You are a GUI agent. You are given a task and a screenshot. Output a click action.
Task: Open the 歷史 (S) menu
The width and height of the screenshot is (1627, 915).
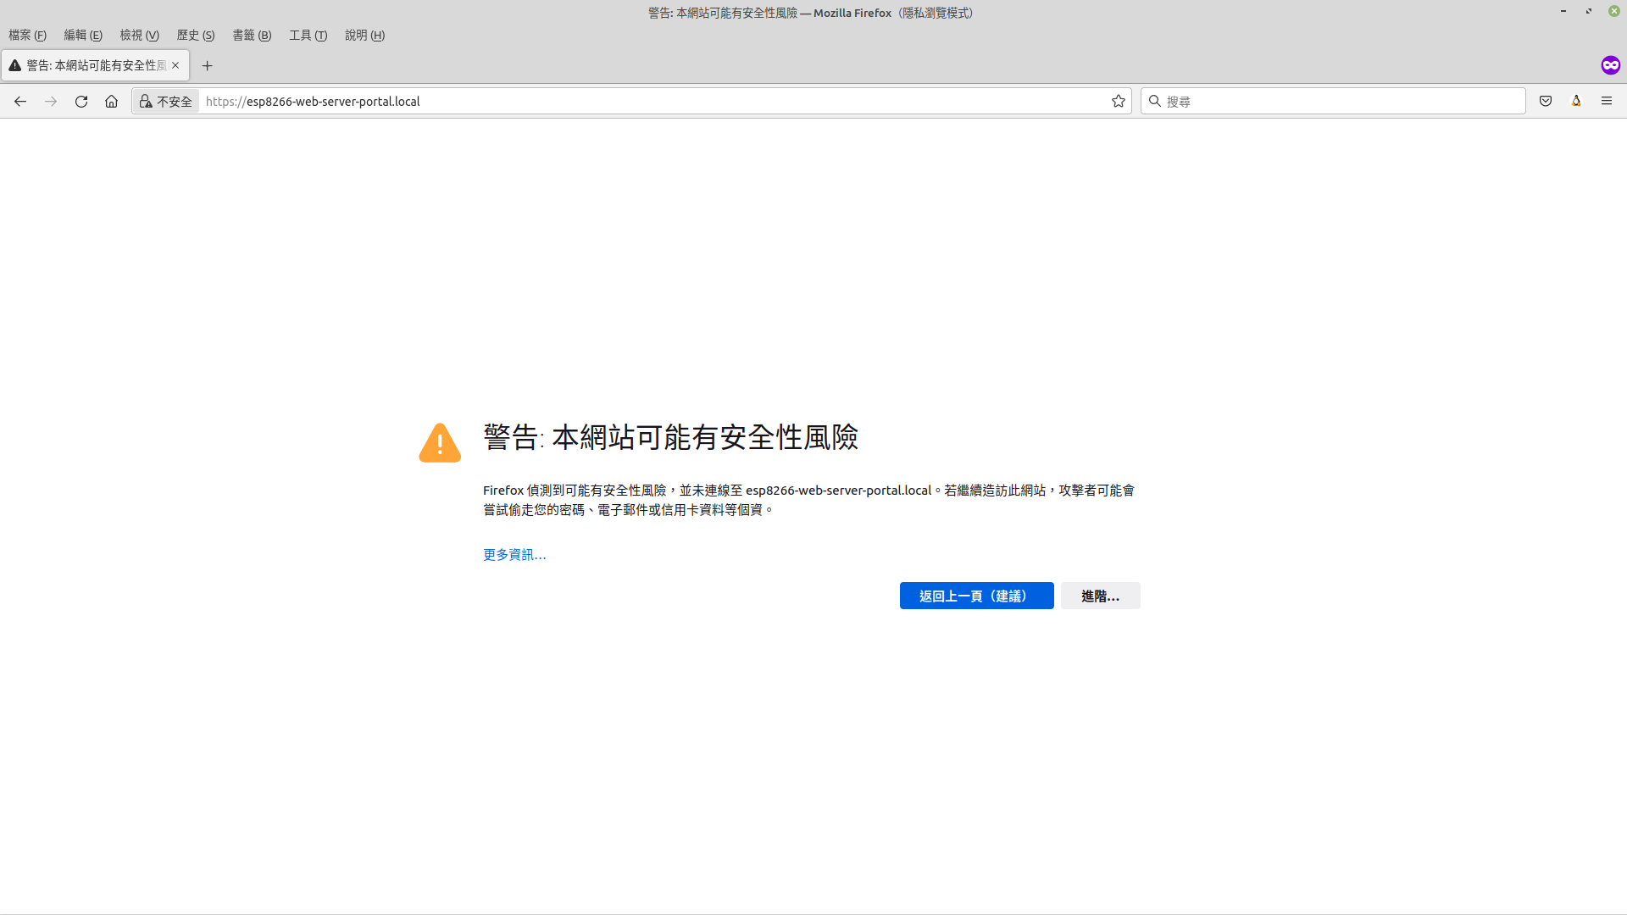click(196, 35)
